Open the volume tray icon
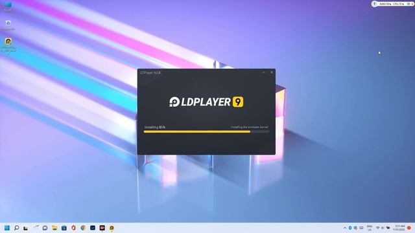Image resolution: width=415 pixels, height=233 pixels. [x=383, y=228]
